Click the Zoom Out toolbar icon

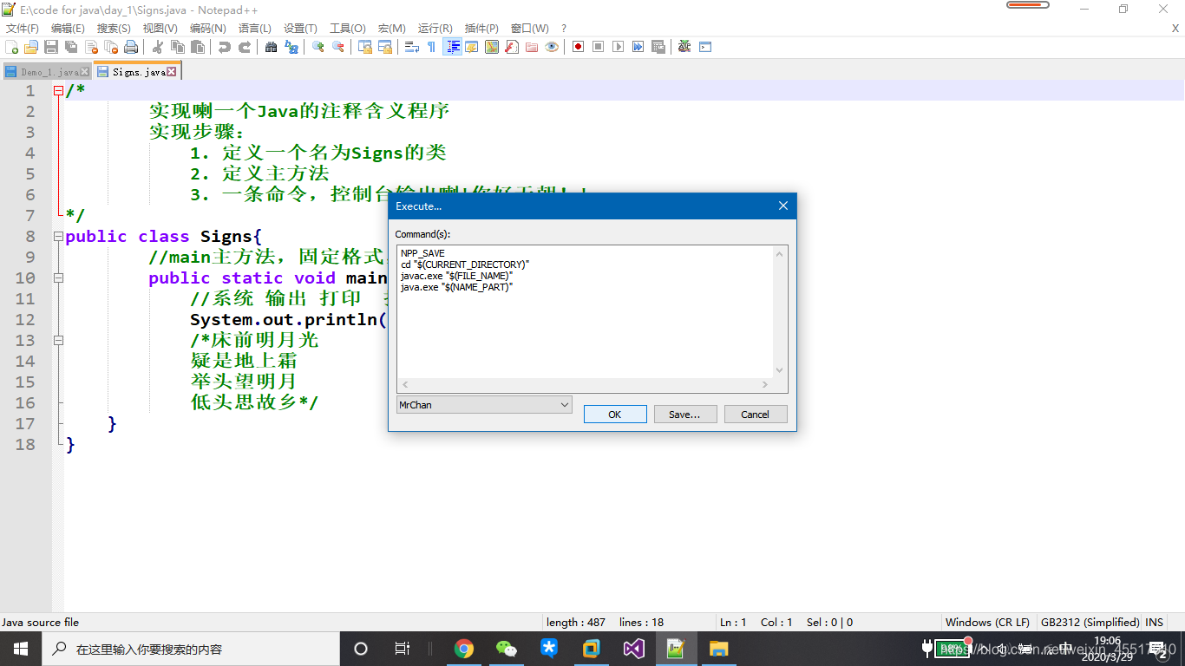[338, 47]
